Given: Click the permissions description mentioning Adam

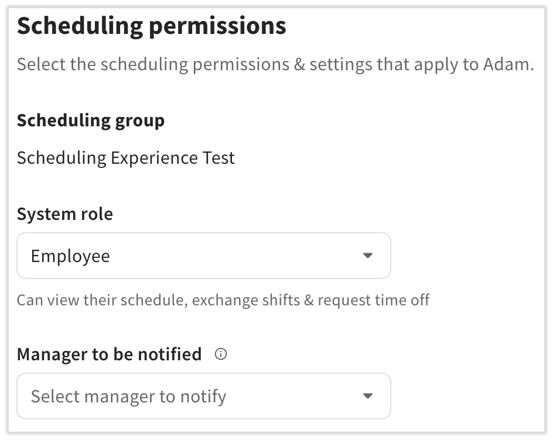Looking at the screenshot, I should pos(275,64).
